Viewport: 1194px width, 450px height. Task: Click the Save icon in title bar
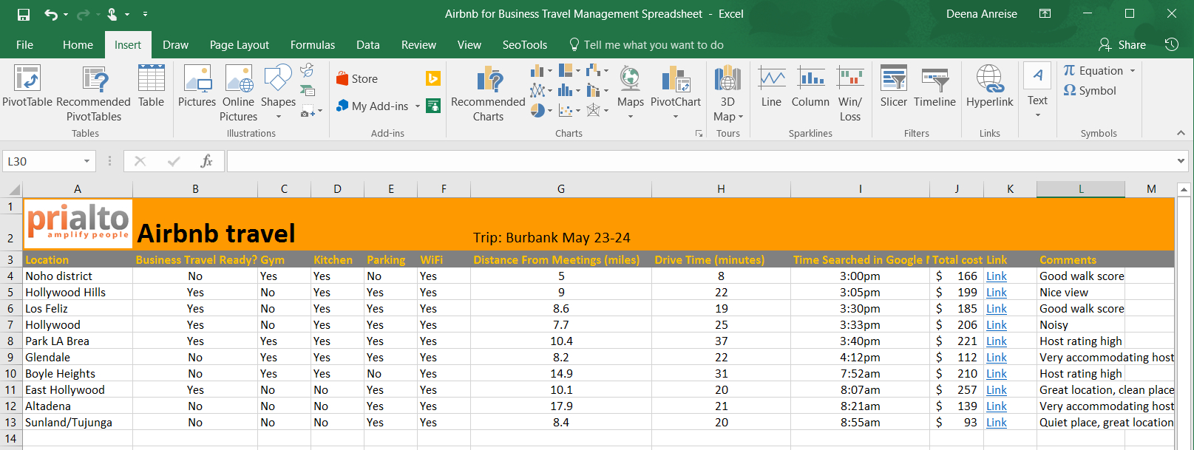coord(24,14)
